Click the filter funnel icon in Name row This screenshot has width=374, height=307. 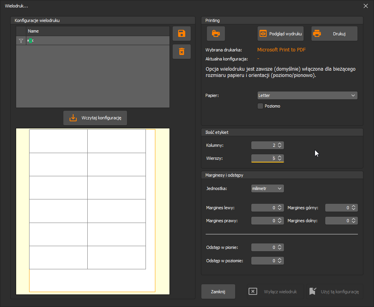(21, 41)
